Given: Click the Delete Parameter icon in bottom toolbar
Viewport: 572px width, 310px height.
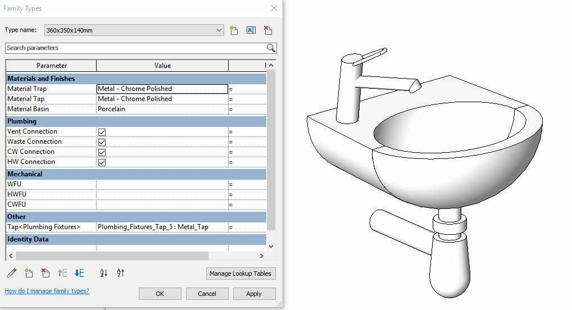Looking at the screenshot, I should click(46, 273).
